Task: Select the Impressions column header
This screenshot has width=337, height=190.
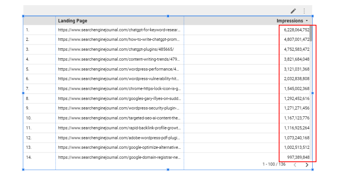Action: tap(289, 21)
